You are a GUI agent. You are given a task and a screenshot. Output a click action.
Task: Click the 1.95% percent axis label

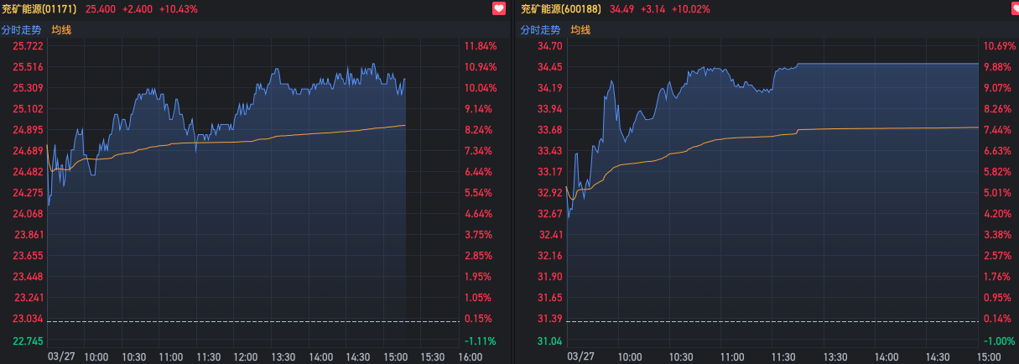pos(478,277)
